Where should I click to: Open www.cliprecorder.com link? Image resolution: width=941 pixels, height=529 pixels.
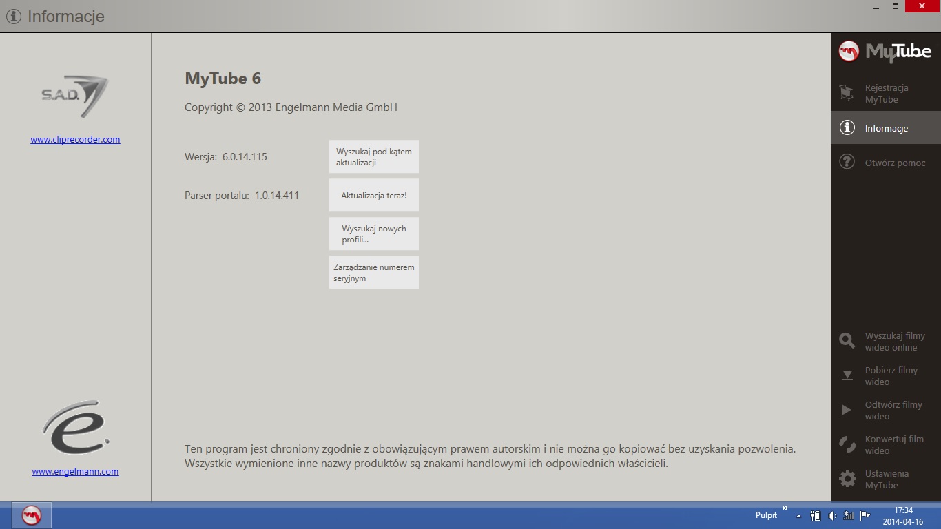[x=75, y=139]
